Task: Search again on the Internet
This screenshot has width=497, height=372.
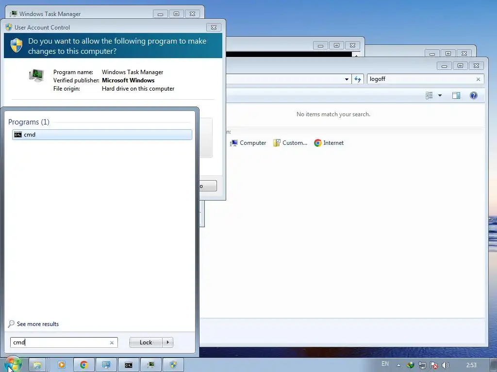Action: (x=329, y=143)
